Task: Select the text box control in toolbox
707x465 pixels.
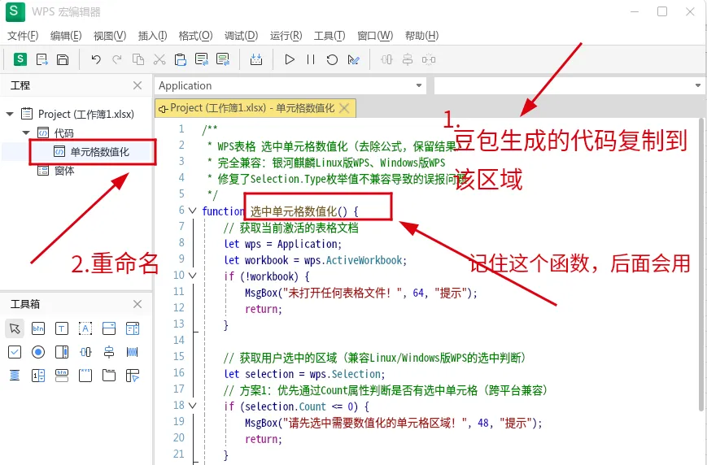Action: pos(62,328)
